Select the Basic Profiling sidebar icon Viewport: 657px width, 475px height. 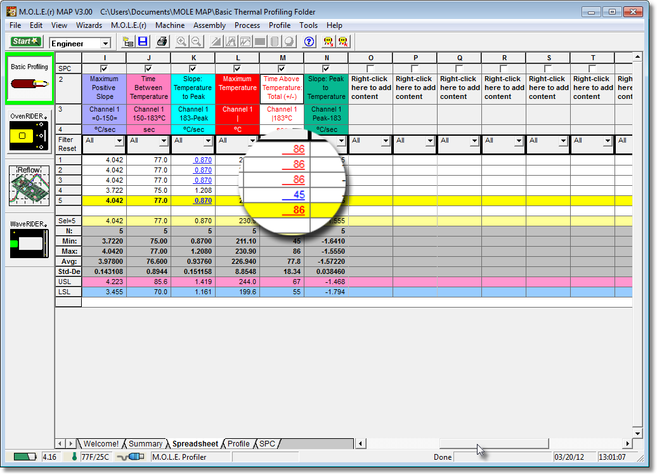pos(29,79)
